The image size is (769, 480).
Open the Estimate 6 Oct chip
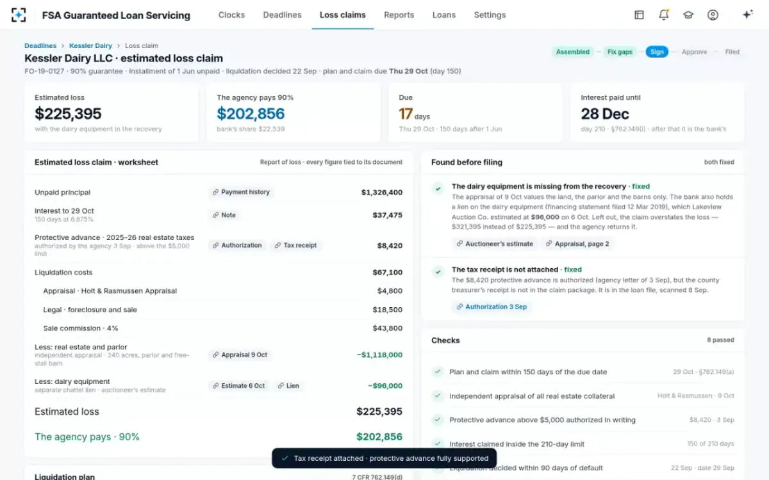pyautogui.click(x=239, y=386)
